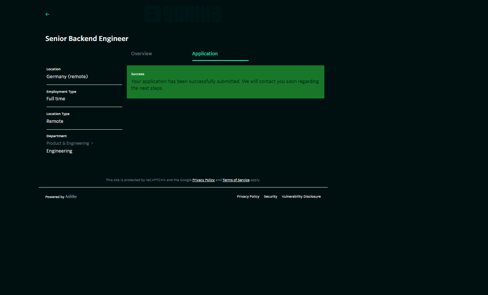Click the Full time employment type value

coord(56,99)
